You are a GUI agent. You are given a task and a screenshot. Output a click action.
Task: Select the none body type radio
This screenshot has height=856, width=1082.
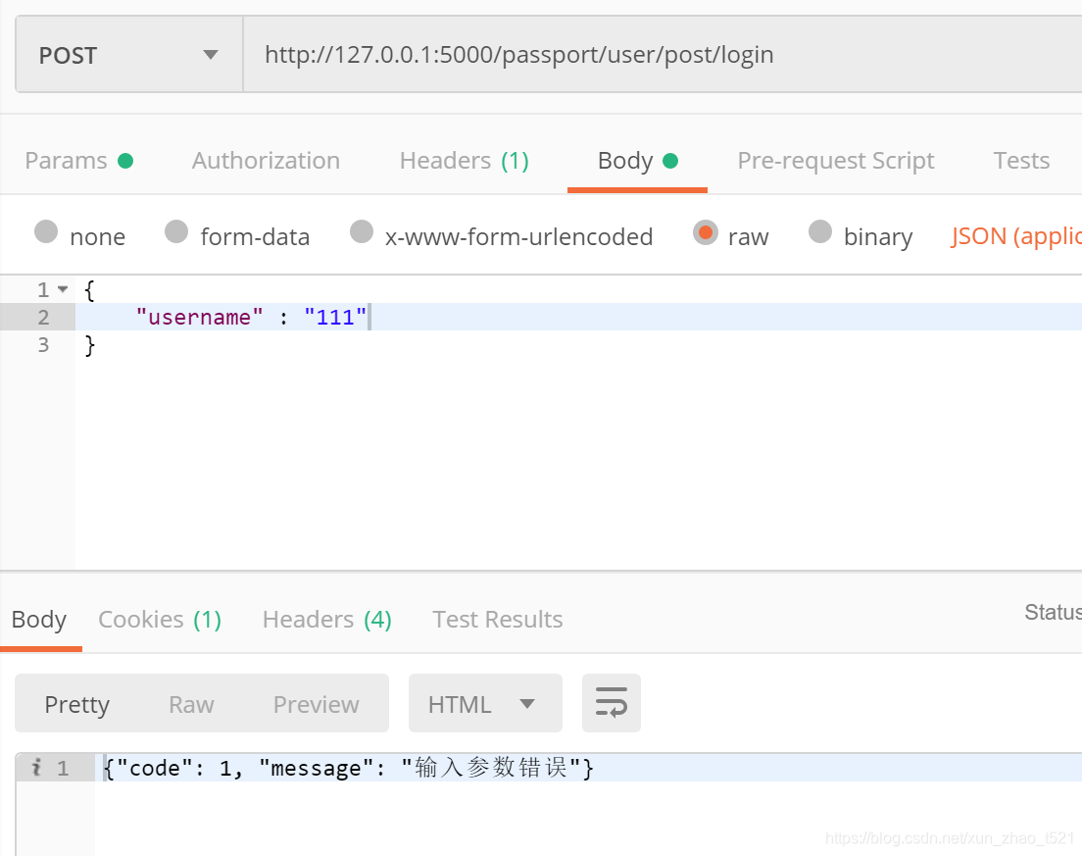(46, 231)
